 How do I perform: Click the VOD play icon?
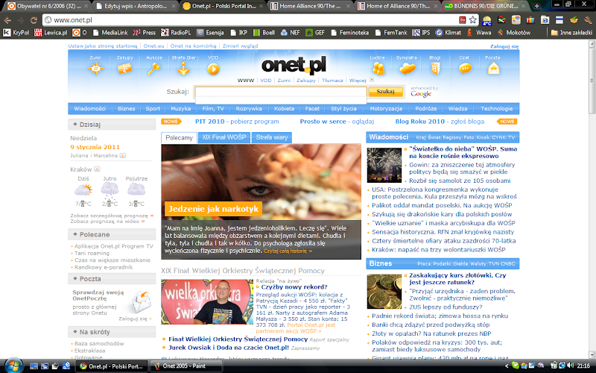[x=213, y=69]
